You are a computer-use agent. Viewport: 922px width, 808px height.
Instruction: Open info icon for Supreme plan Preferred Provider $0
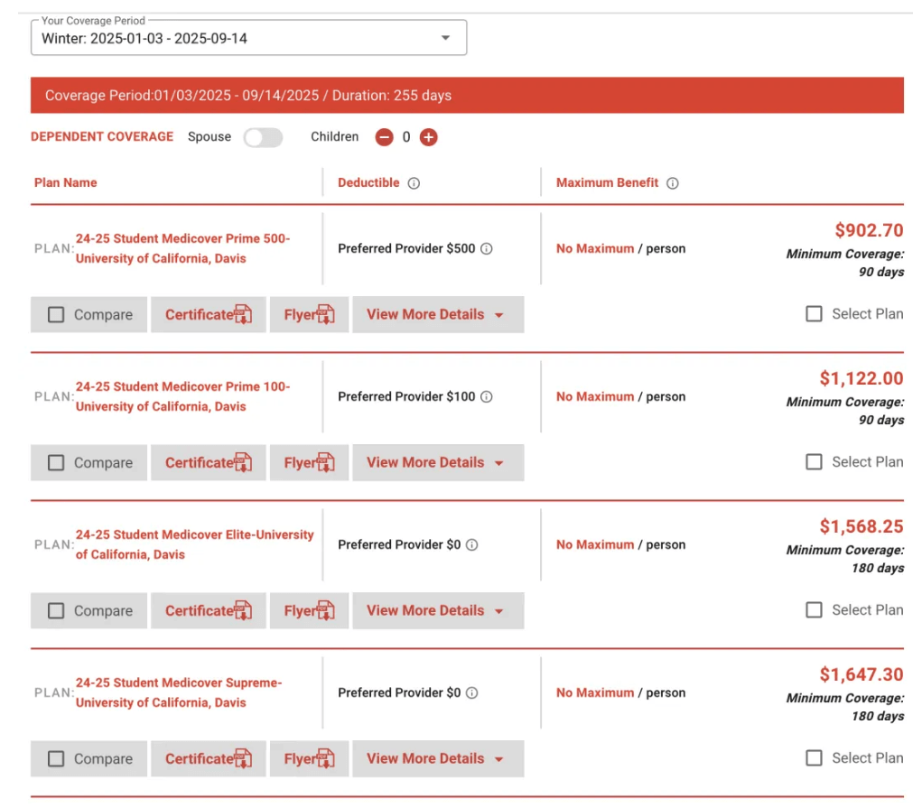click(472, 693)
